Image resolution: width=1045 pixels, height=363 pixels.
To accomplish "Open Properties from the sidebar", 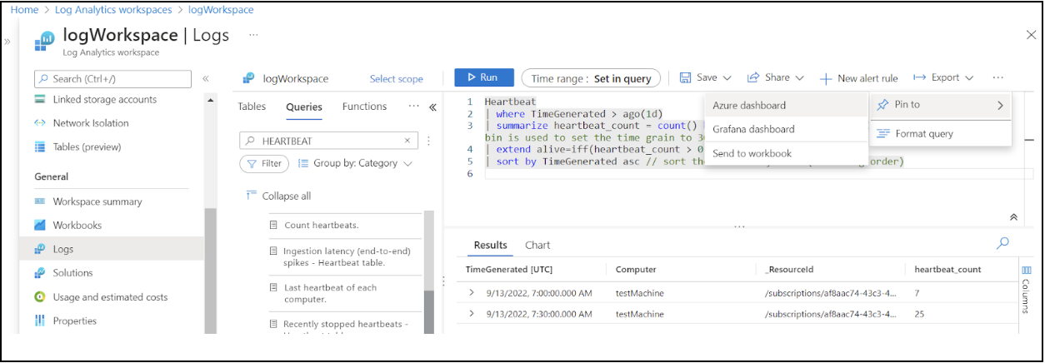I will click(x=74, y=321).
